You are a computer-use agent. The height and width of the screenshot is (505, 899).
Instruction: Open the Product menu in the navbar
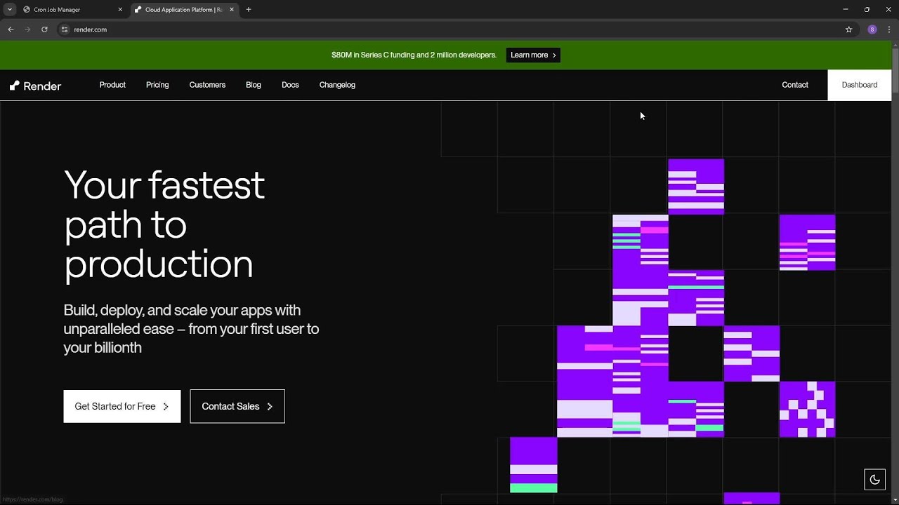pos(112,85)
